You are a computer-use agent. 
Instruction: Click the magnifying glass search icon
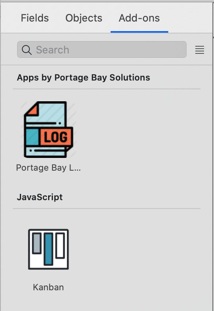click(27, 50)
